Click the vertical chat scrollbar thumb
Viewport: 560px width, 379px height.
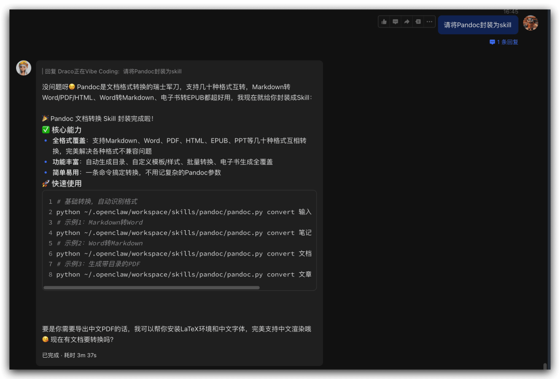click(545, 366)
